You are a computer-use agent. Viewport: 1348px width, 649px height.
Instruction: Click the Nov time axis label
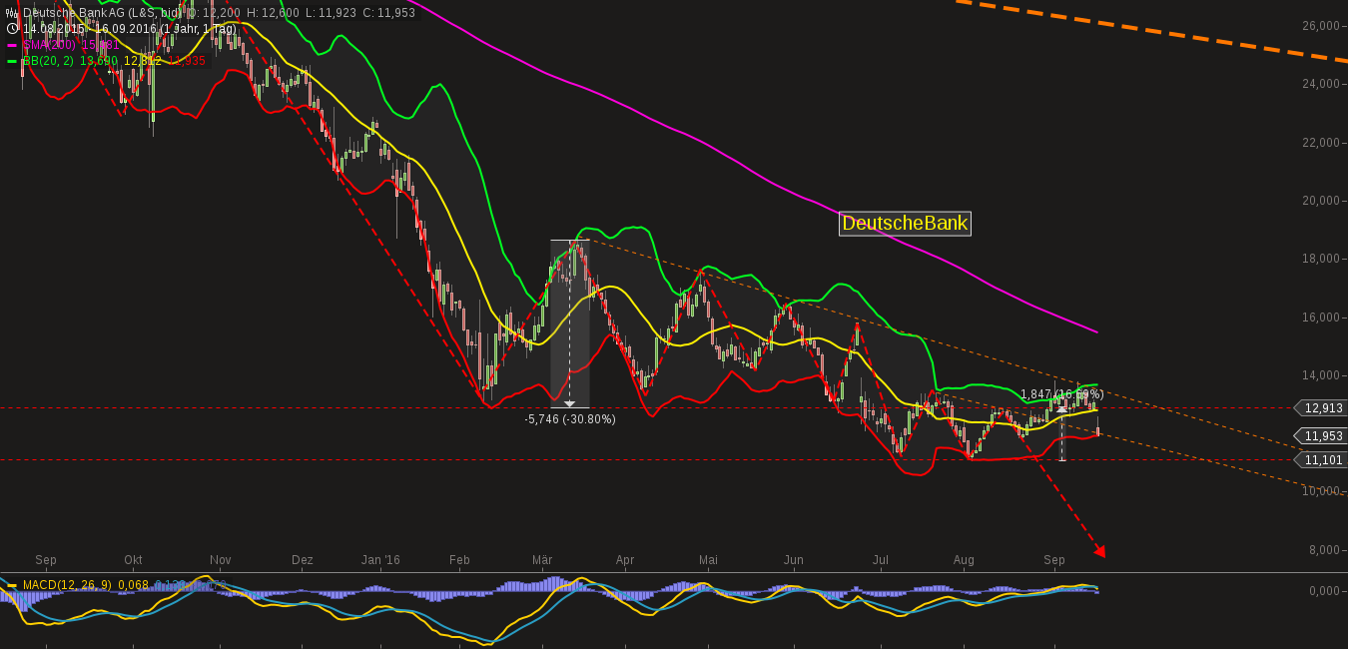[x=221, y=560]
